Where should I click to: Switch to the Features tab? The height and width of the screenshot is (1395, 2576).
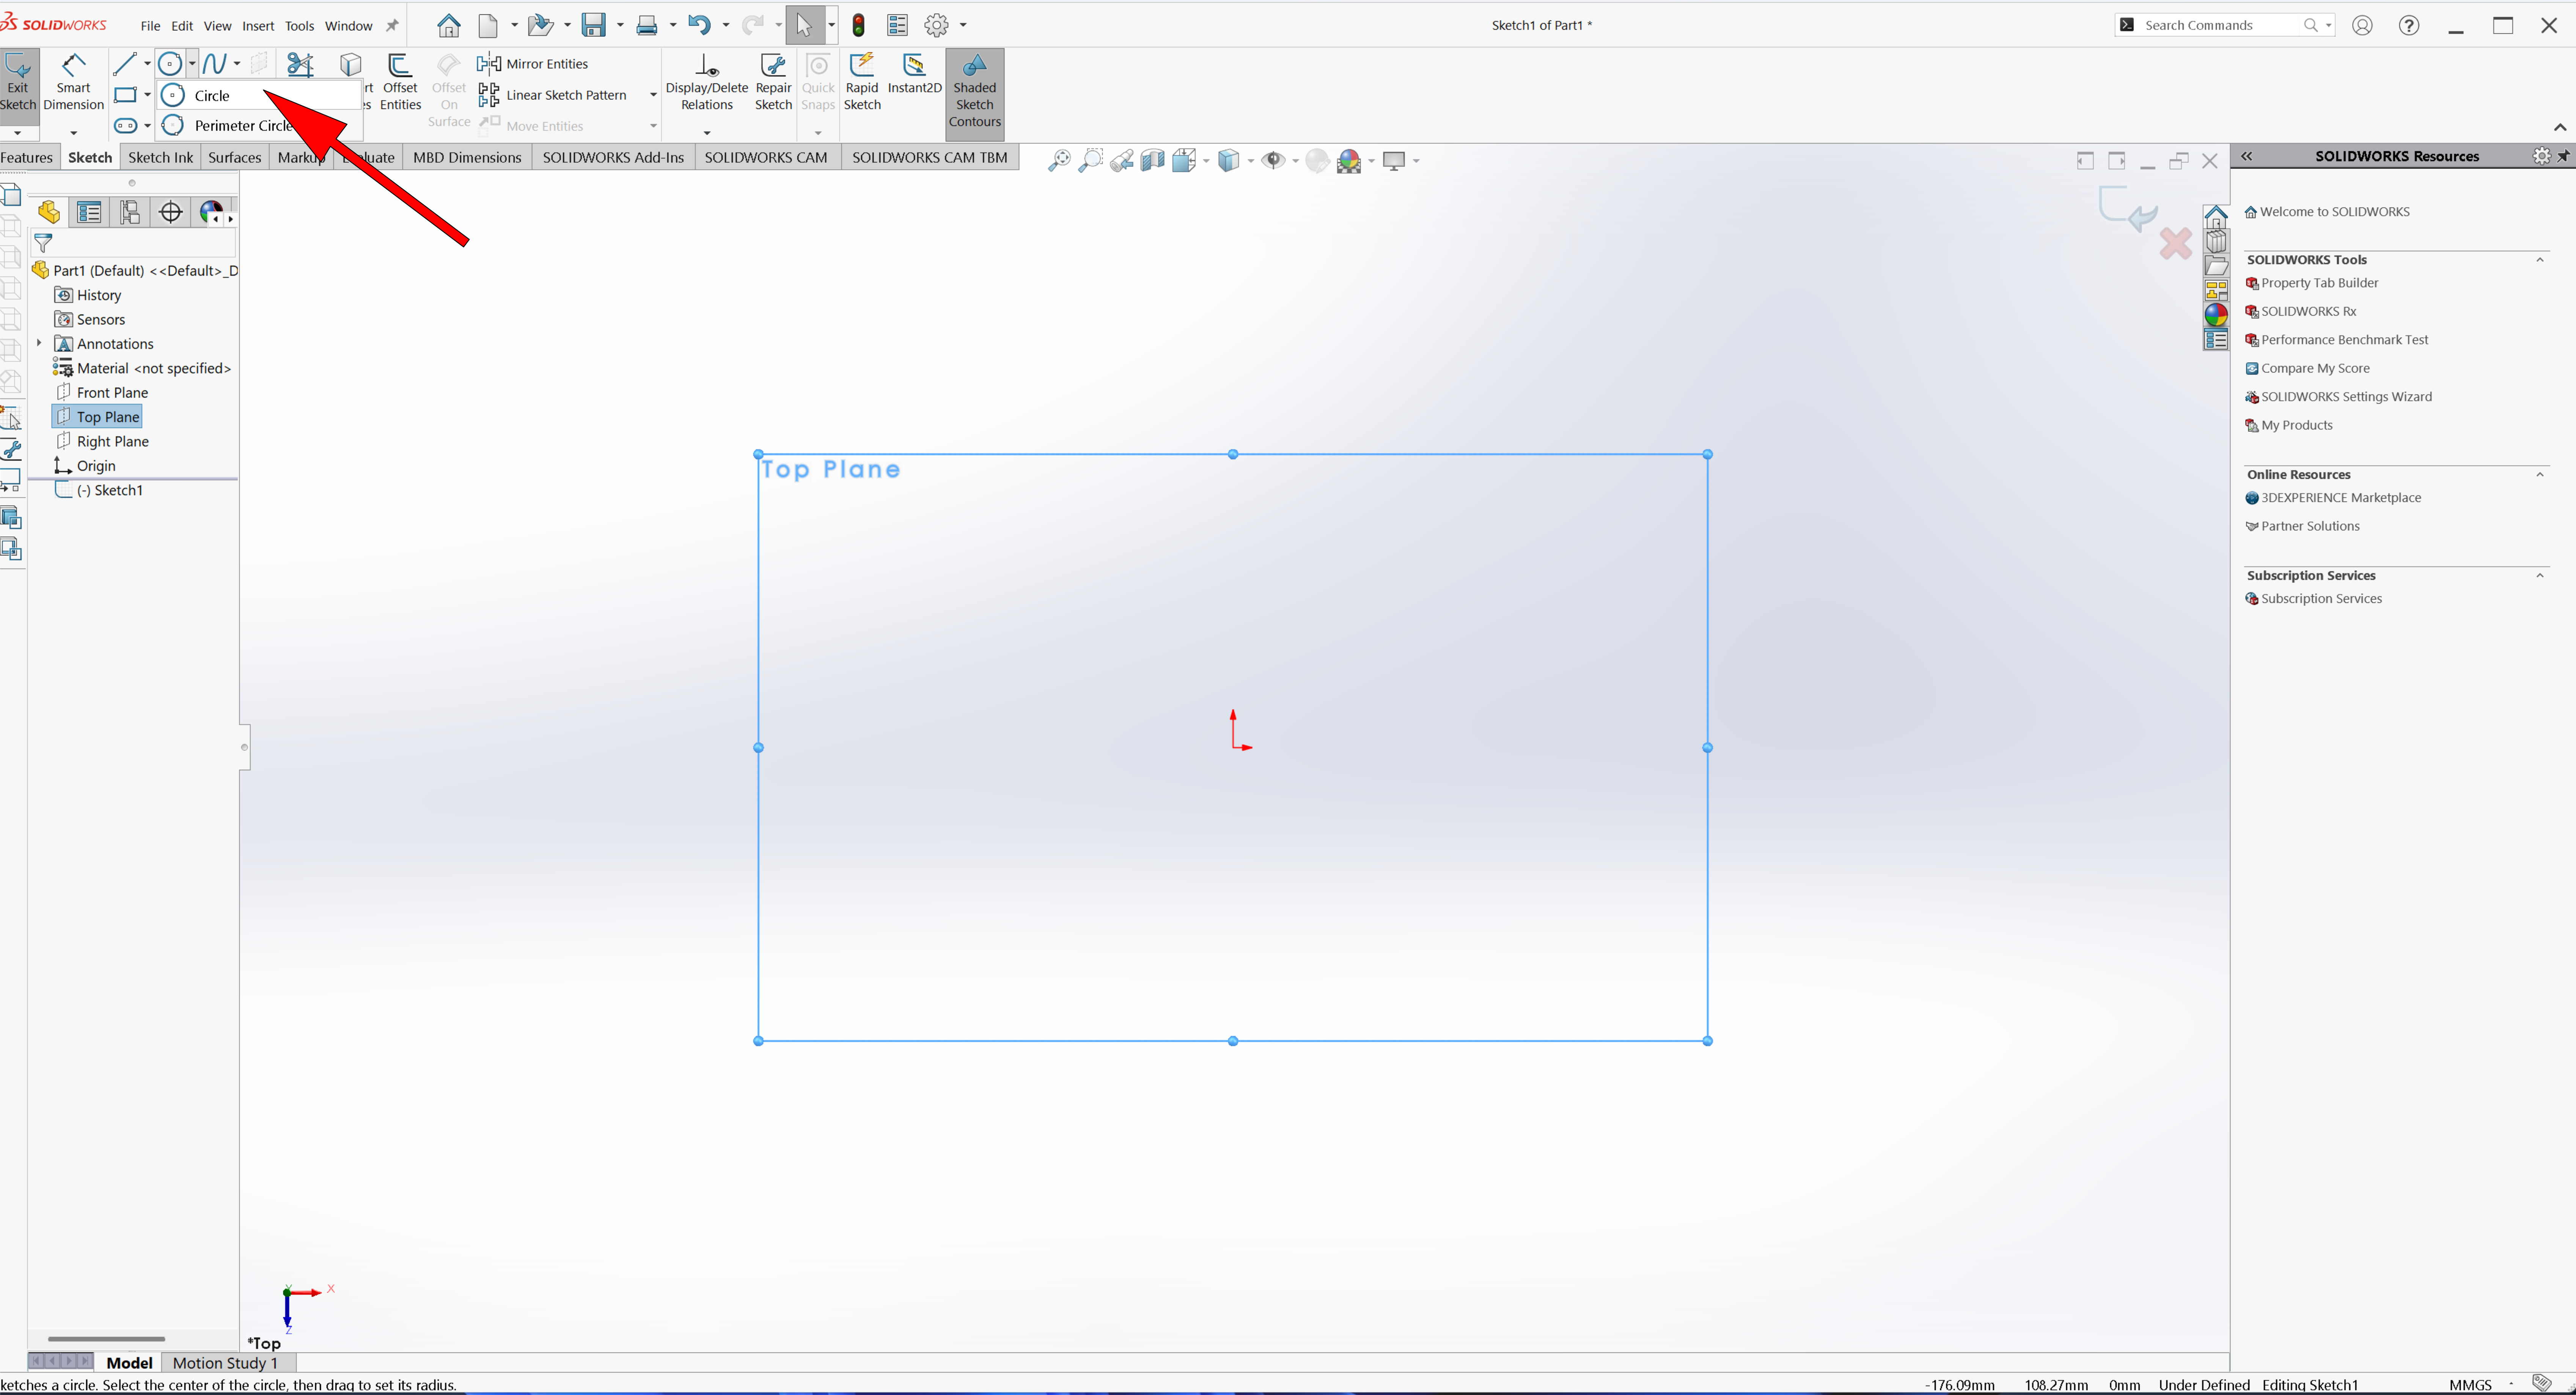27,157
